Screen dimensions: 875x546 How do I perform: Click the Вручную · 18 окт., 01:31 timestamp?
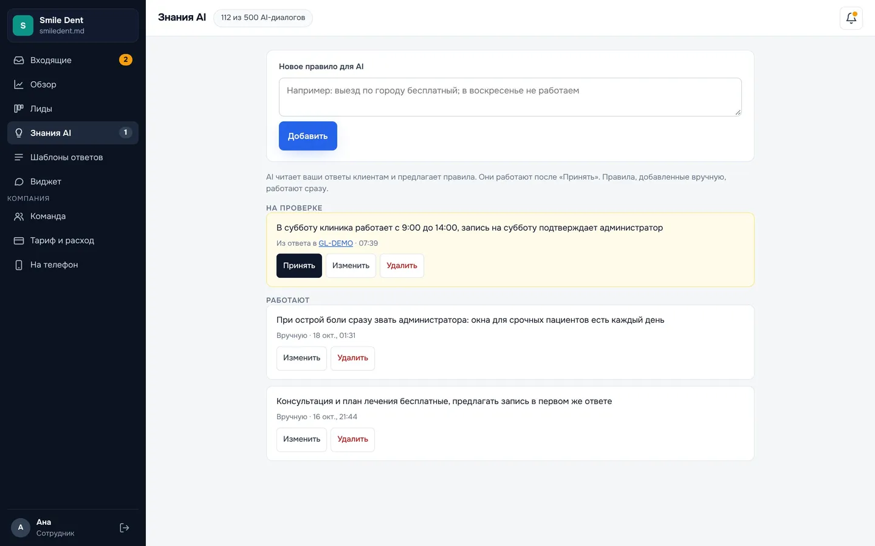click(316, 335)
